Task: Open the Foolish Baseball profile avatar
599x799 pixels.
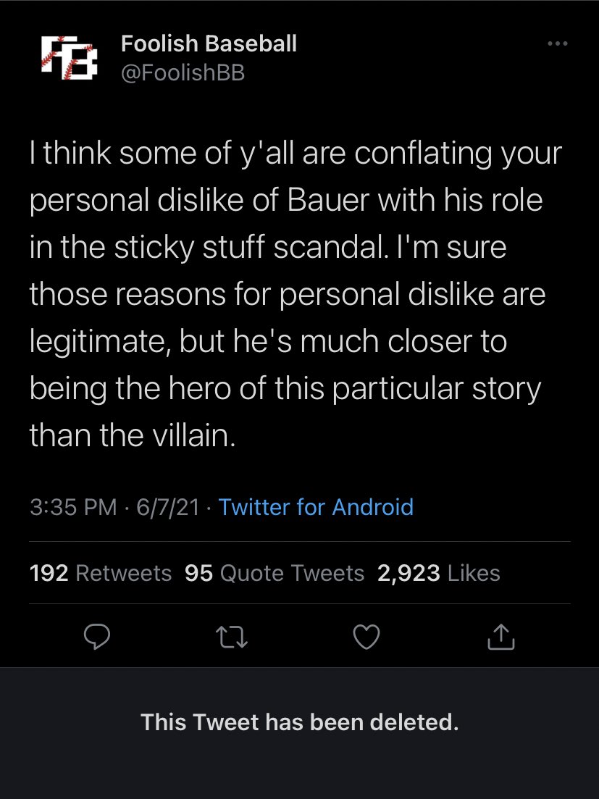Action: tap(69, 57)
